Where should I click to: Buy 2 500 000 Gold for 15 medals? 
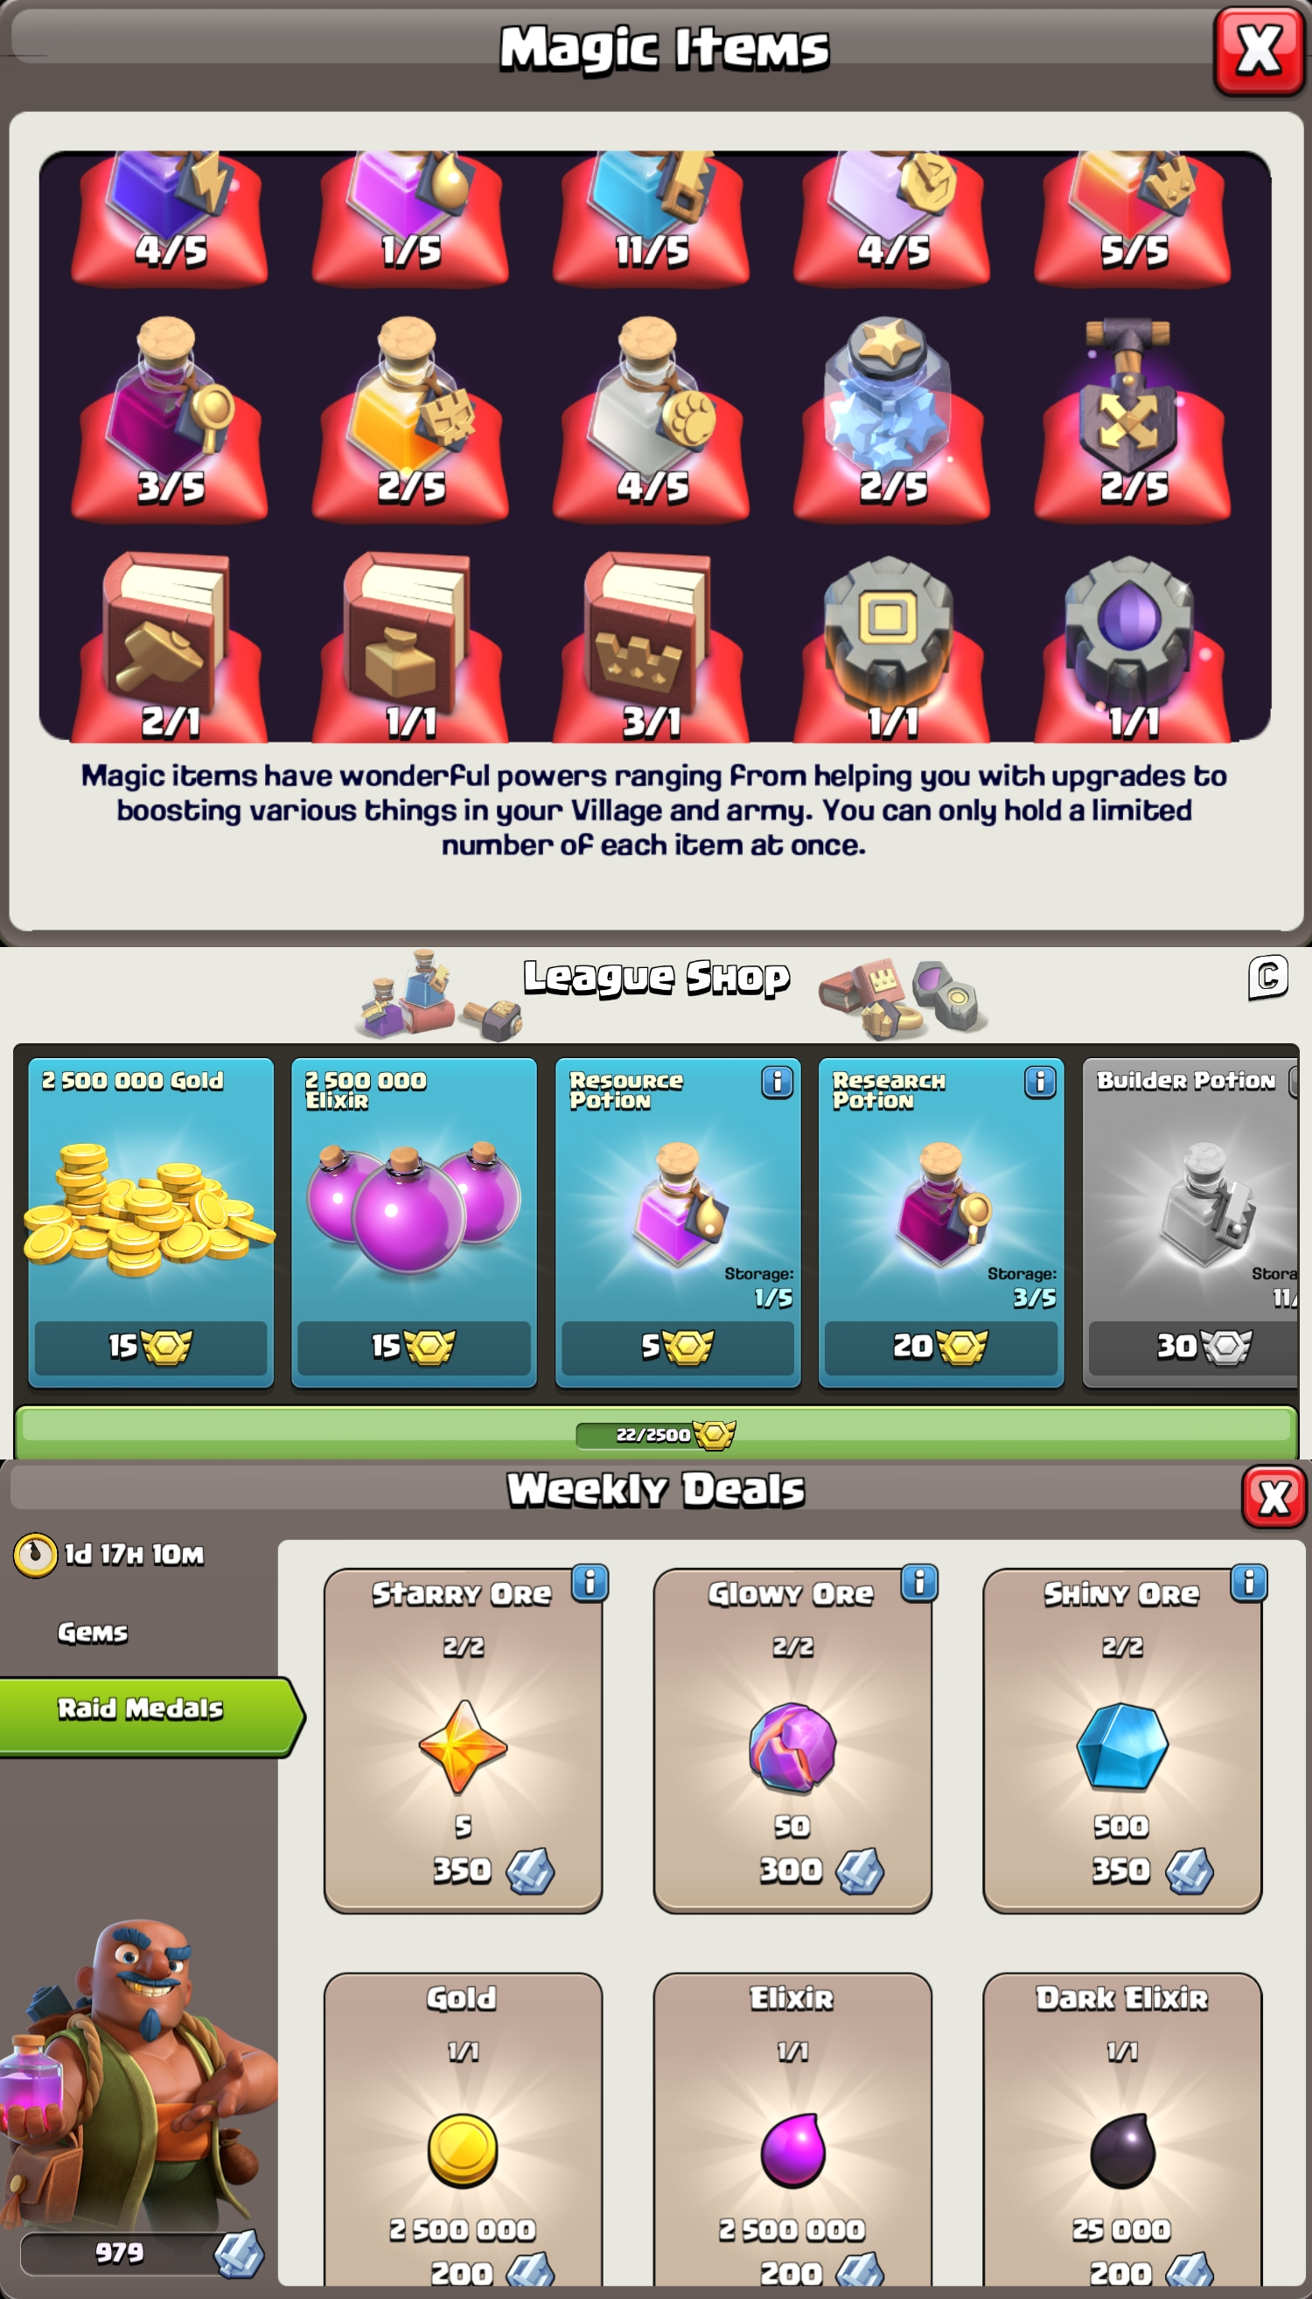click(x=150, y=1223)
